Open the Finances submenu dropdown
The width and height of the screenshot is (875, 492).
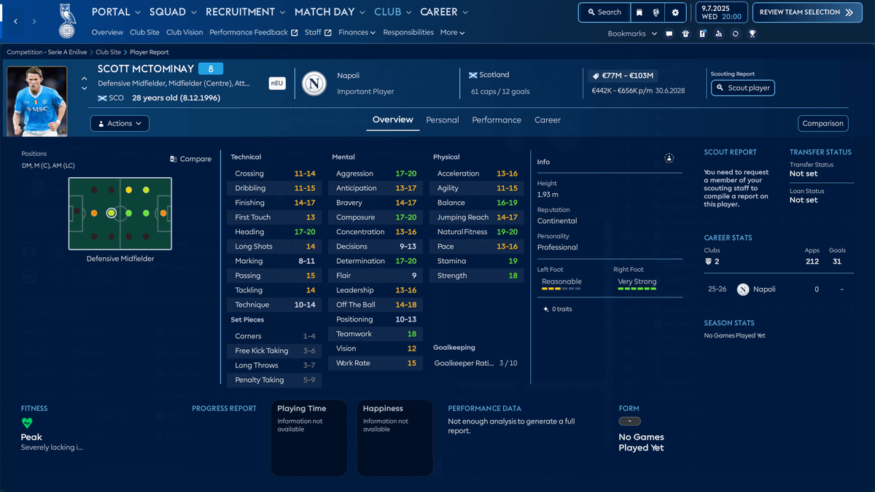coord(357,33)
